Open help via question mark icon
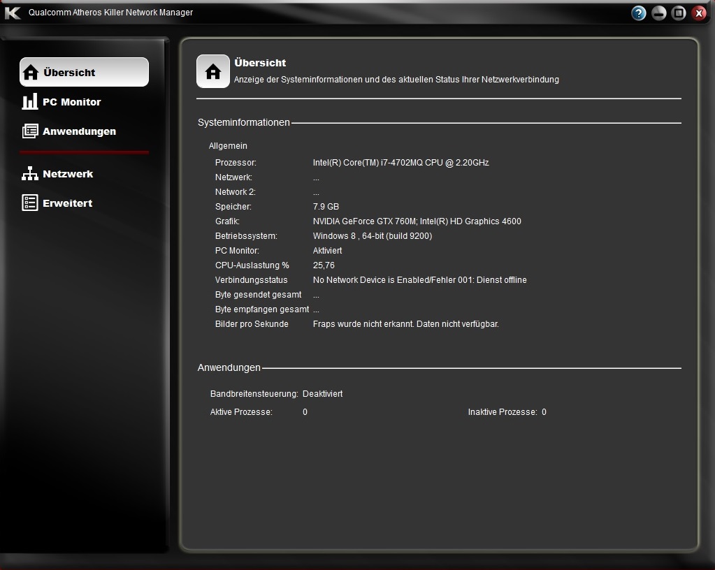 [638, 13]
